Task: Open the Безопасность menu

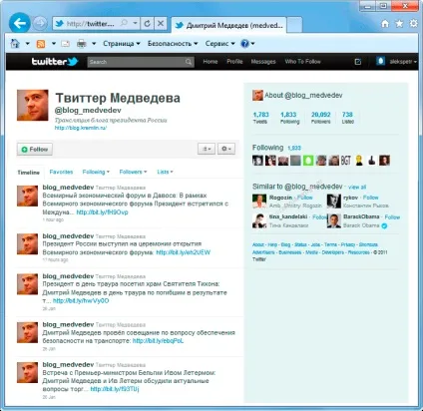Action: tap(173, 44)
